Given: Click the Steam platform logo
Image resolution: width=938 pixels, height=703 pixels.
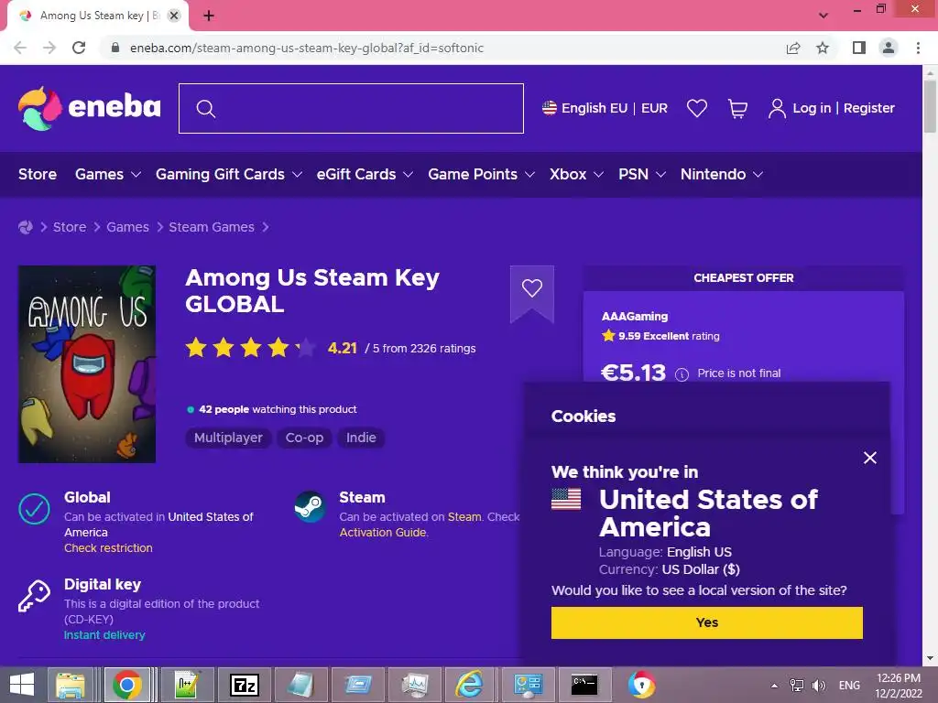Looking at the screenshot, I should (310, 506).
